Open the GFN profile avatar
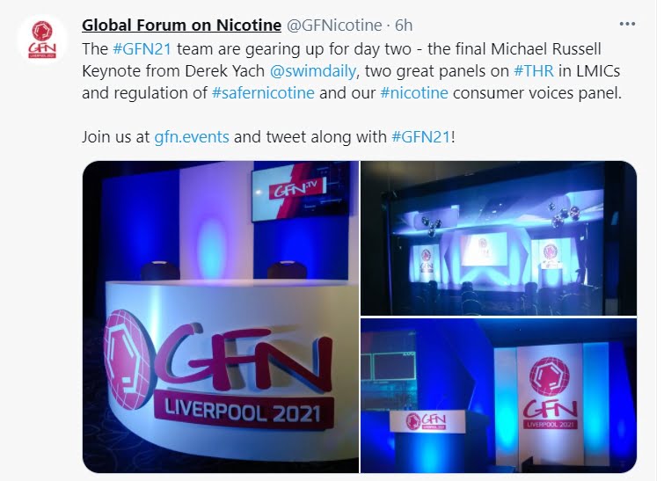This screenshot has height=481, width=664. (x=42, y=40)
